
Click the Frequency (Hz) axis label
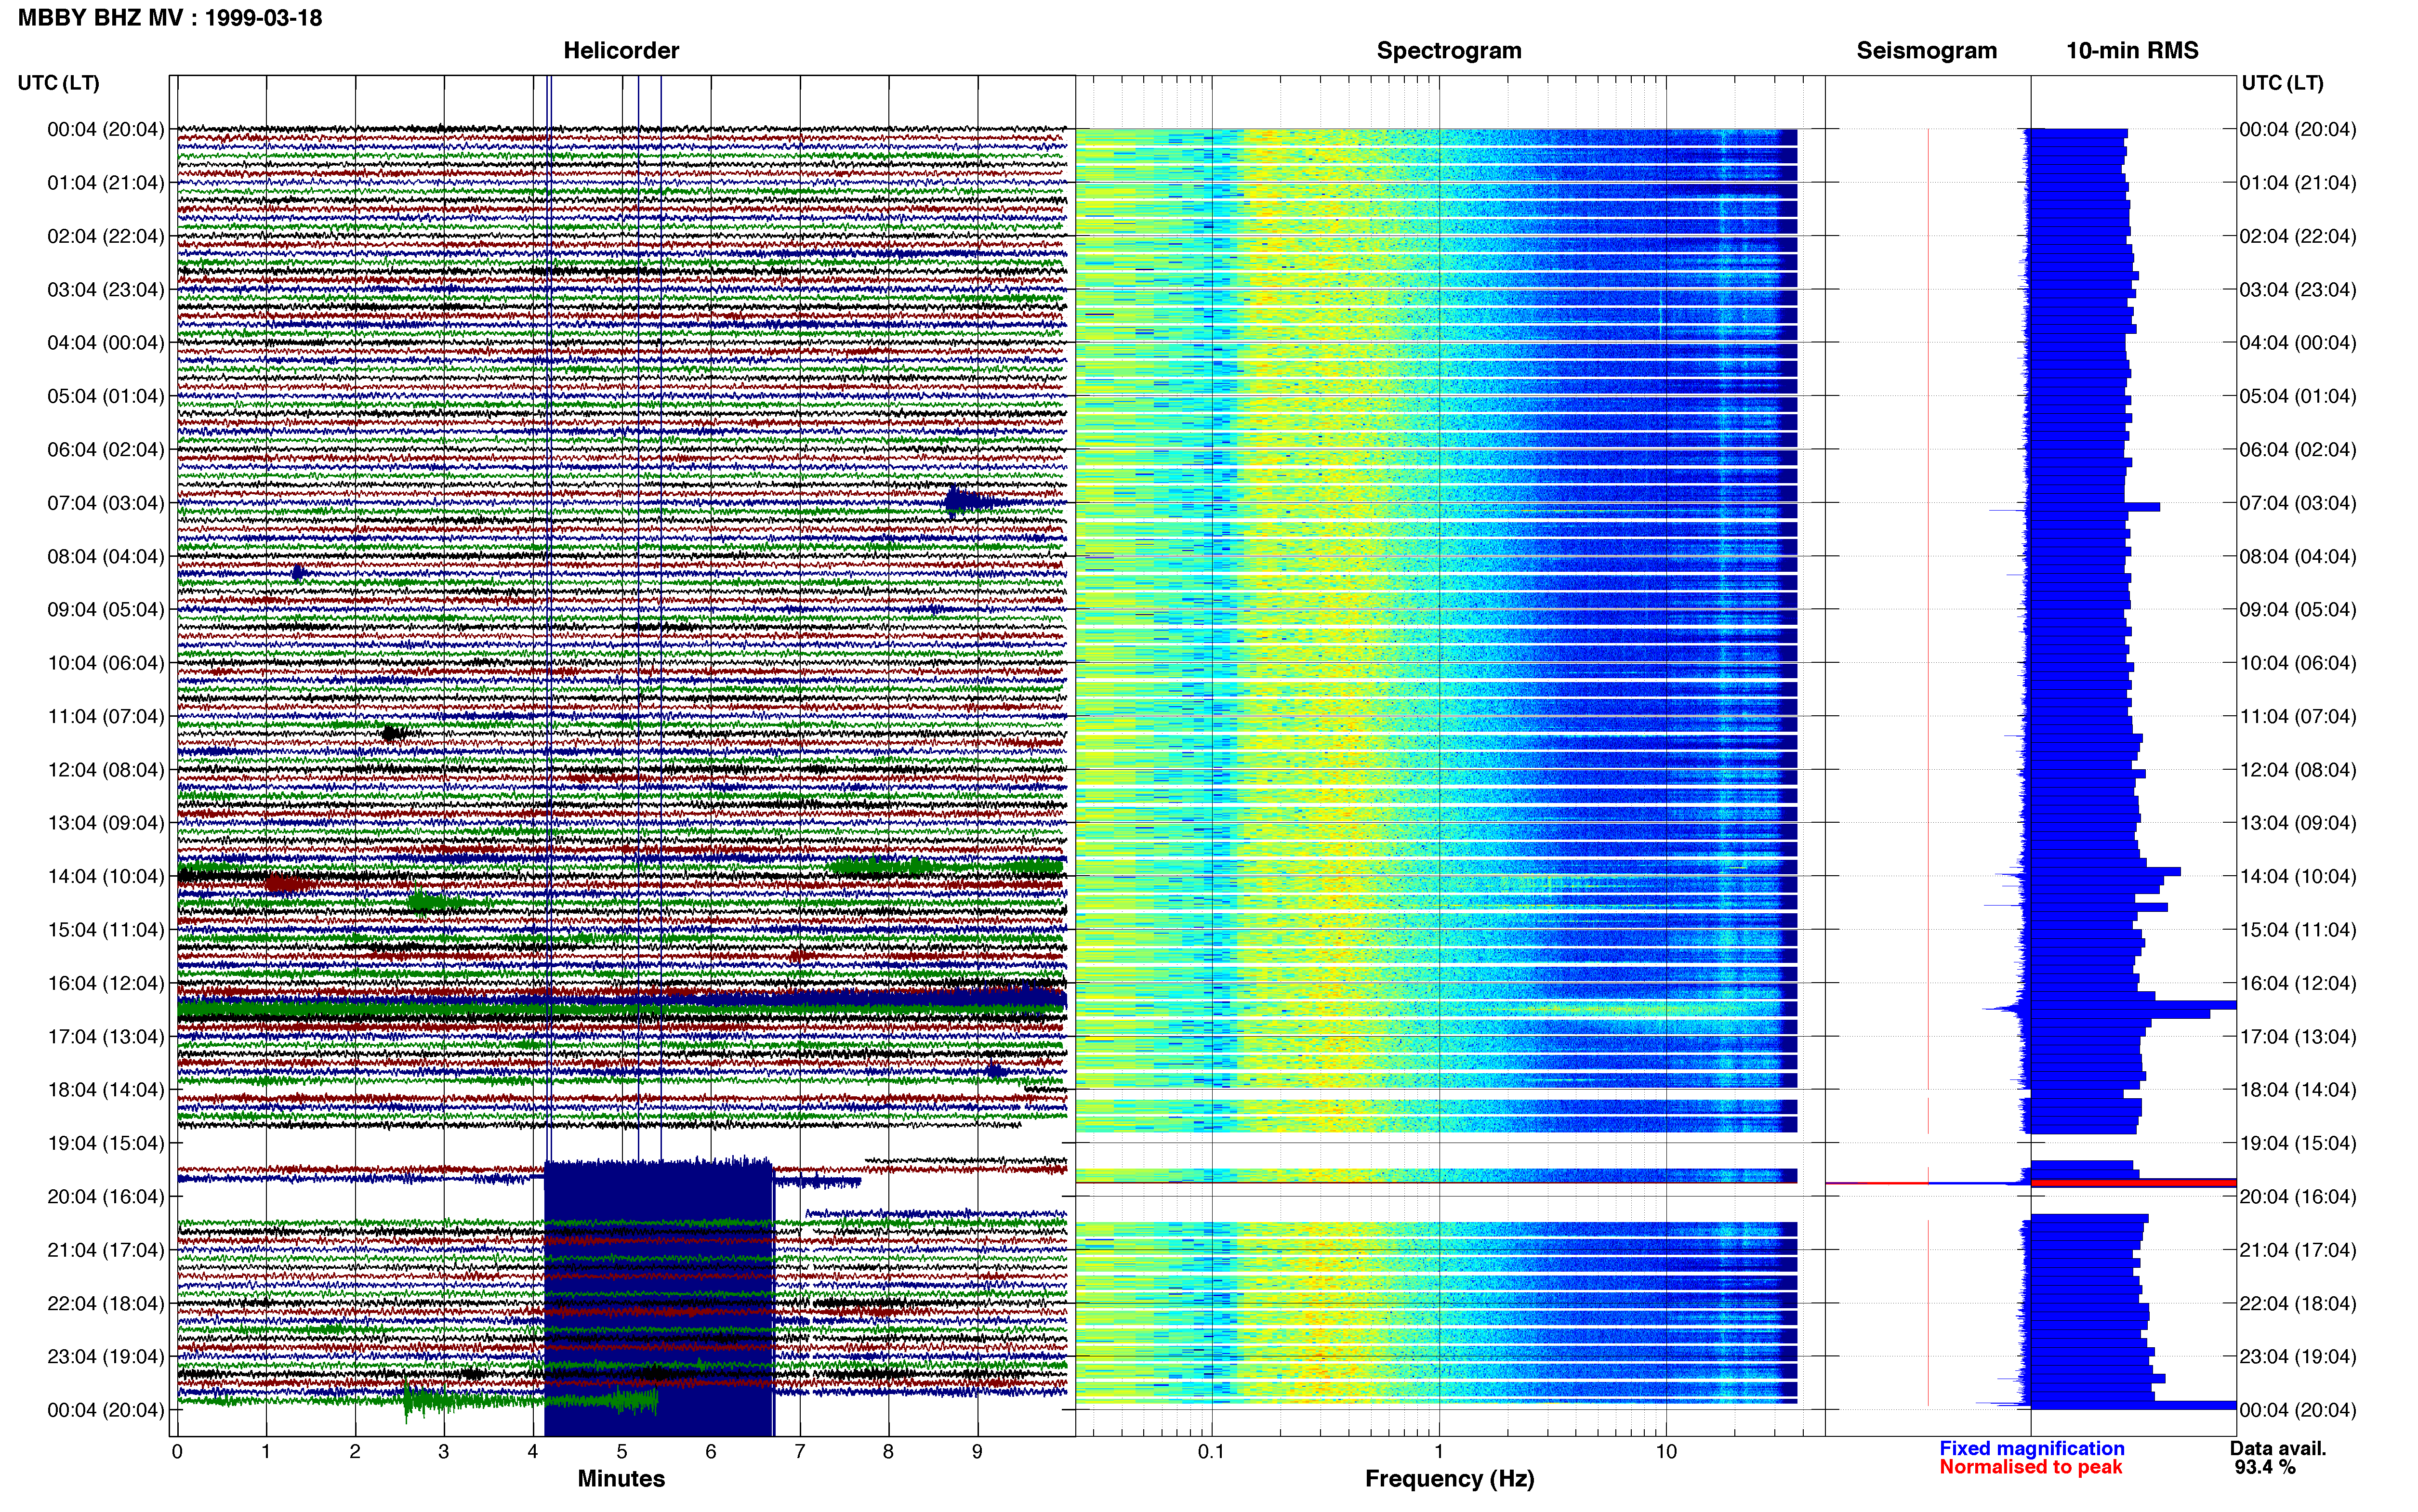coord(1449,1479)
